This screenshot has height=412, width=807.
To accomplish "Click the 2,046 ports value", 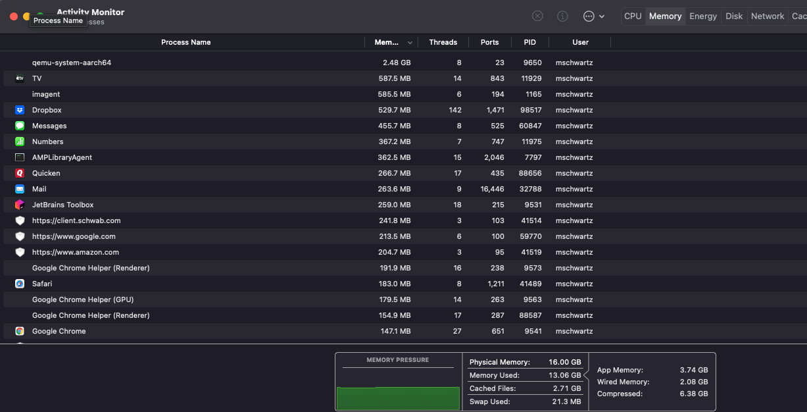I will point(493,157).
